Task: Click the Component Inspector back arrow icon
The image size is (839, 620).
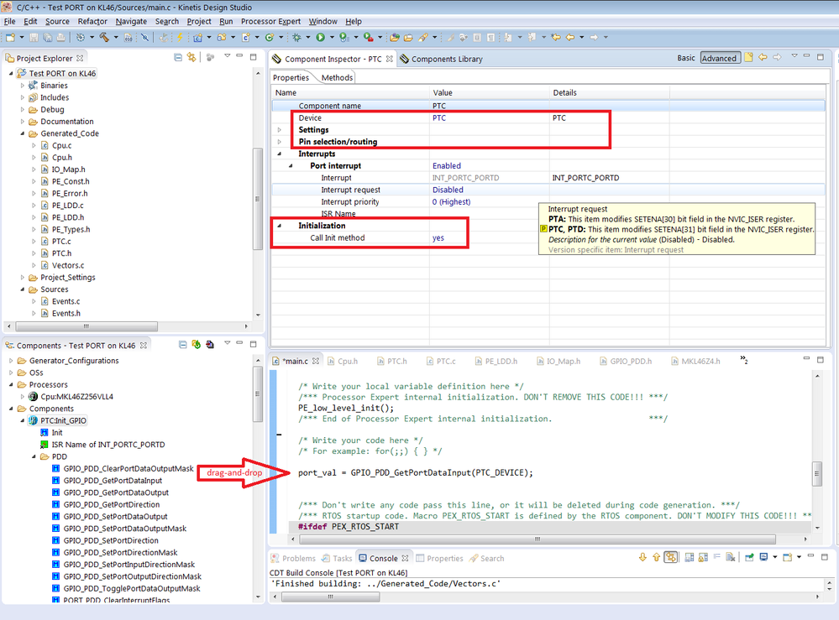Action: click(x=763, y=57)
